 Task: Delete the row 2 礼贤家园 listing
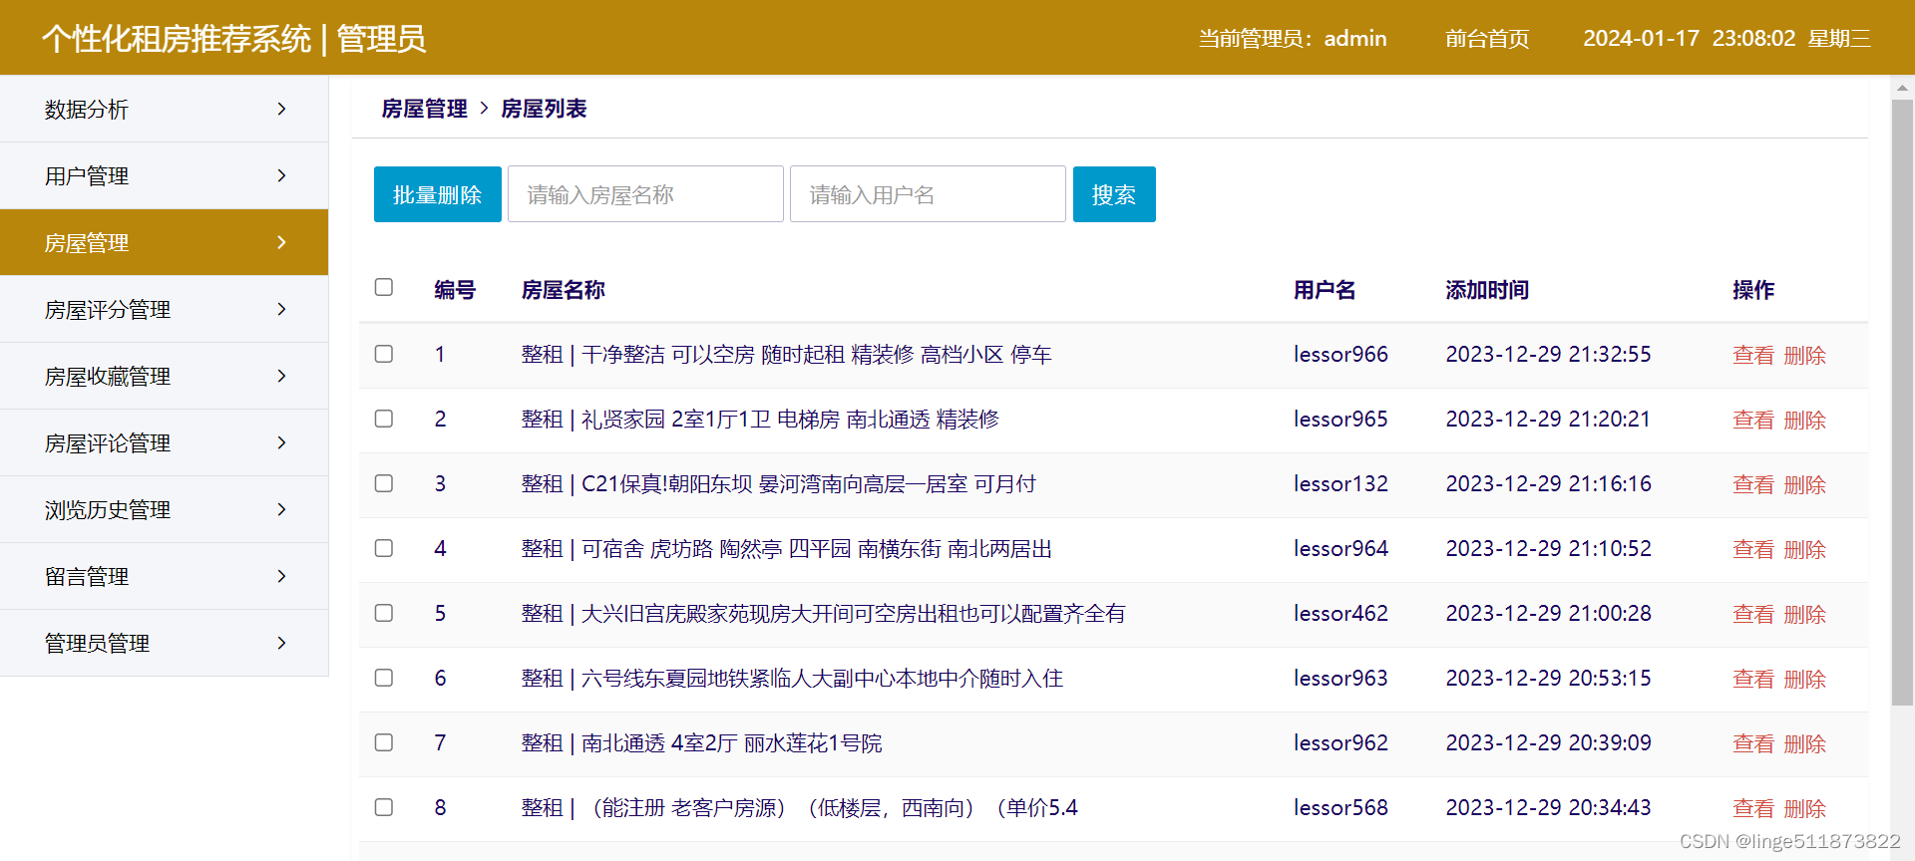[x=1804, y=420]
